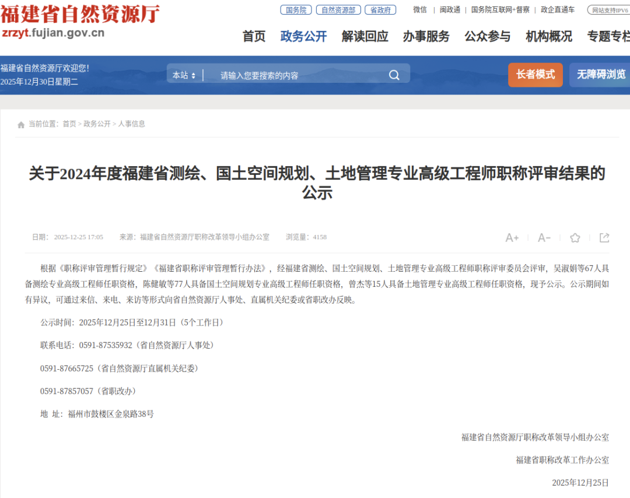Select 办事服务 in the navigation bar
This screenshot has width=630, height=498.
click(426, 37)
